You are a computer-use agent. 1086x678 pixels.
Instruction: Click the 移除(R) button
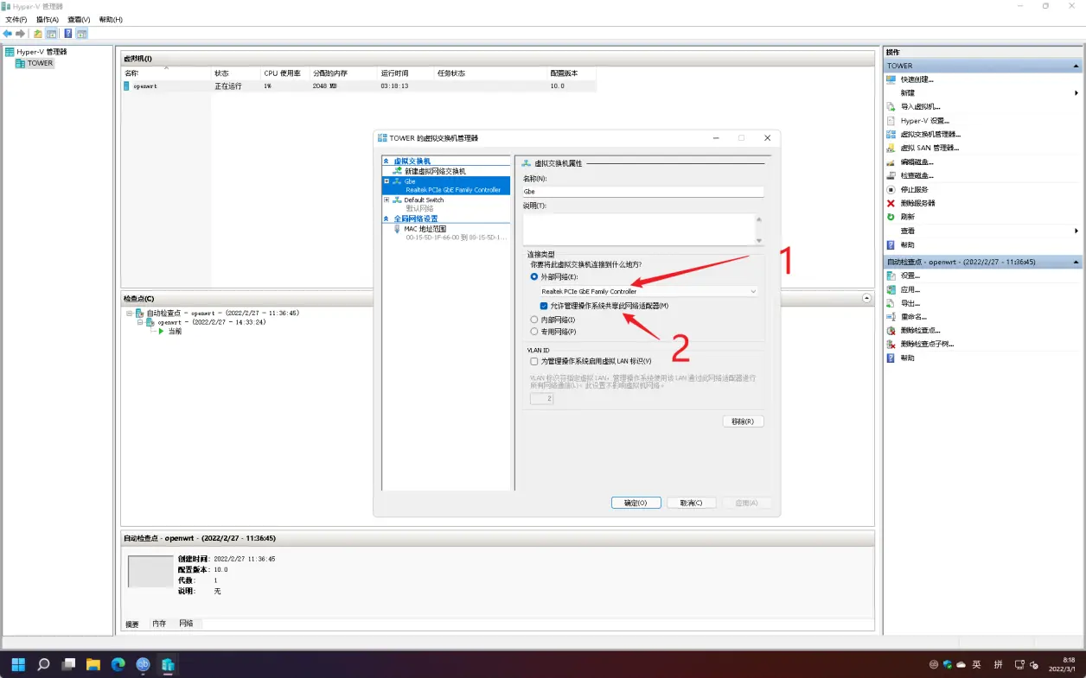point(743,421)
